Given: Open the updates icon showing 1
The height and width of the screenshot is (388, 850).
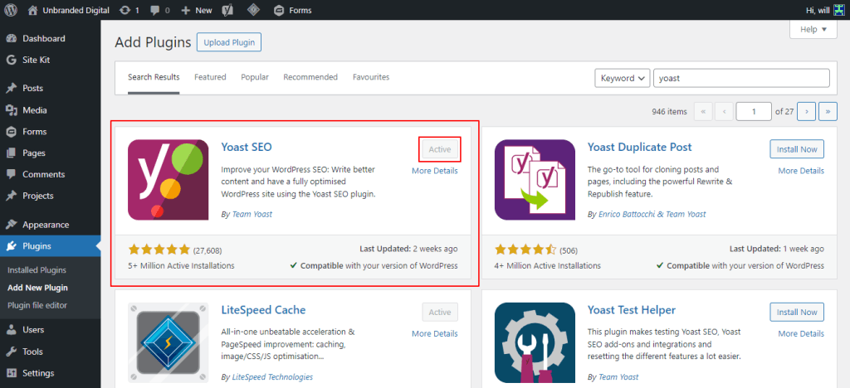Looking at the screenshot, I should pyautogui.click(x=125, y=10).
